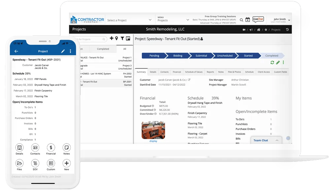This screenshot has height=191, width=330.
Task: Click the orange tractor project thumbnail
Action: coord(153,130)
